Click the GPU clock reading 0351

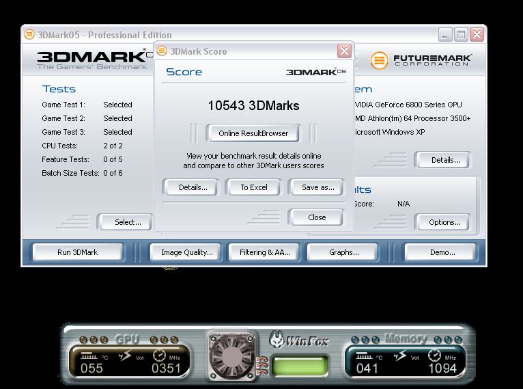tap(166, 368)
